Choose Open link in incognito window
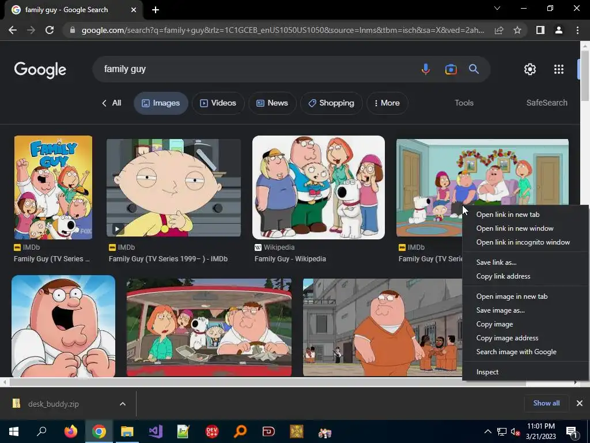The height and width of the screenshot is (443, 590). pyautogui.click(x=525, y=242)
